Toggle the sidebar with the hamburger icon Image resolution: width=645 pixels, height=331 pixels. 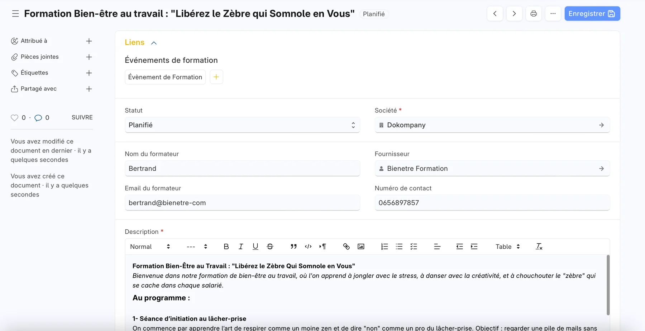(x=15, y=14)
